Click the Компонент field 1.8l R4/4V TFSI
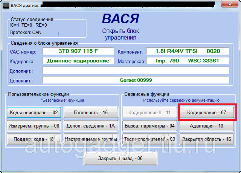 (x=188, y=51)
